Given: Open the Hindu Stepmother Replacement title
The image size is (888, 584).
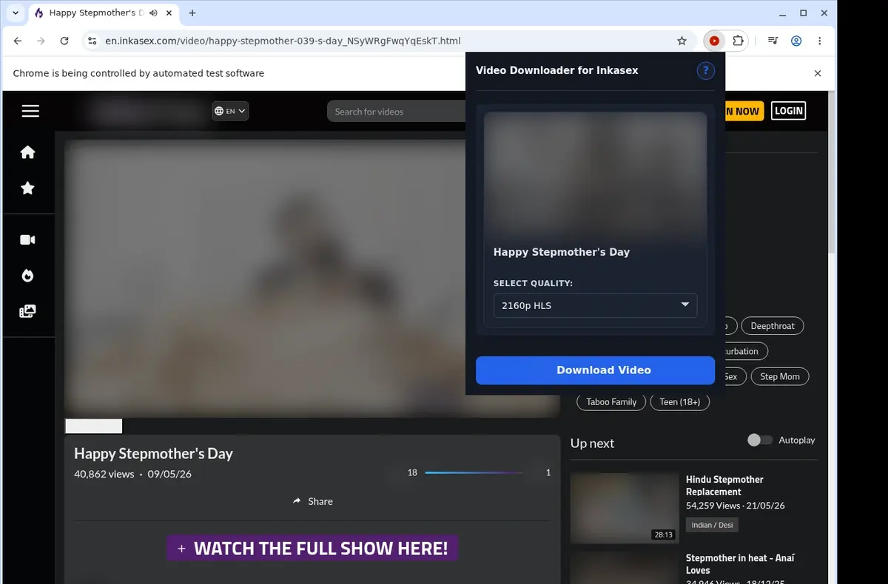Looking at the screenshot, I should tap(724, 486).
